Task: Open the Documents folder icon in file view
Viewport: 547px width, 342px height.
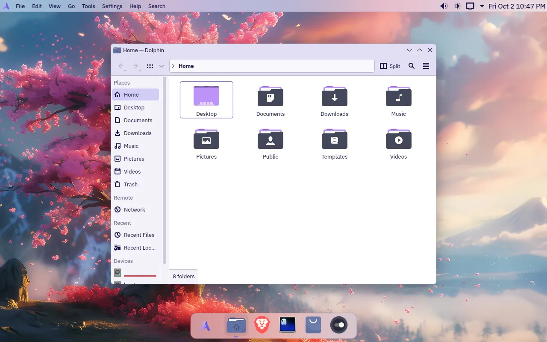Action: [x=270, y=96]
